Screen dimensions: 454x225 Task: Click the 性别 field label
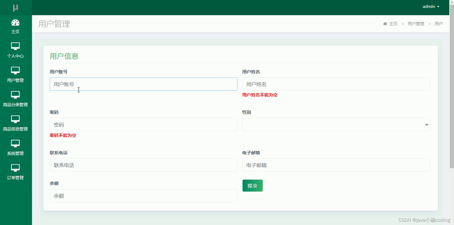247,112
